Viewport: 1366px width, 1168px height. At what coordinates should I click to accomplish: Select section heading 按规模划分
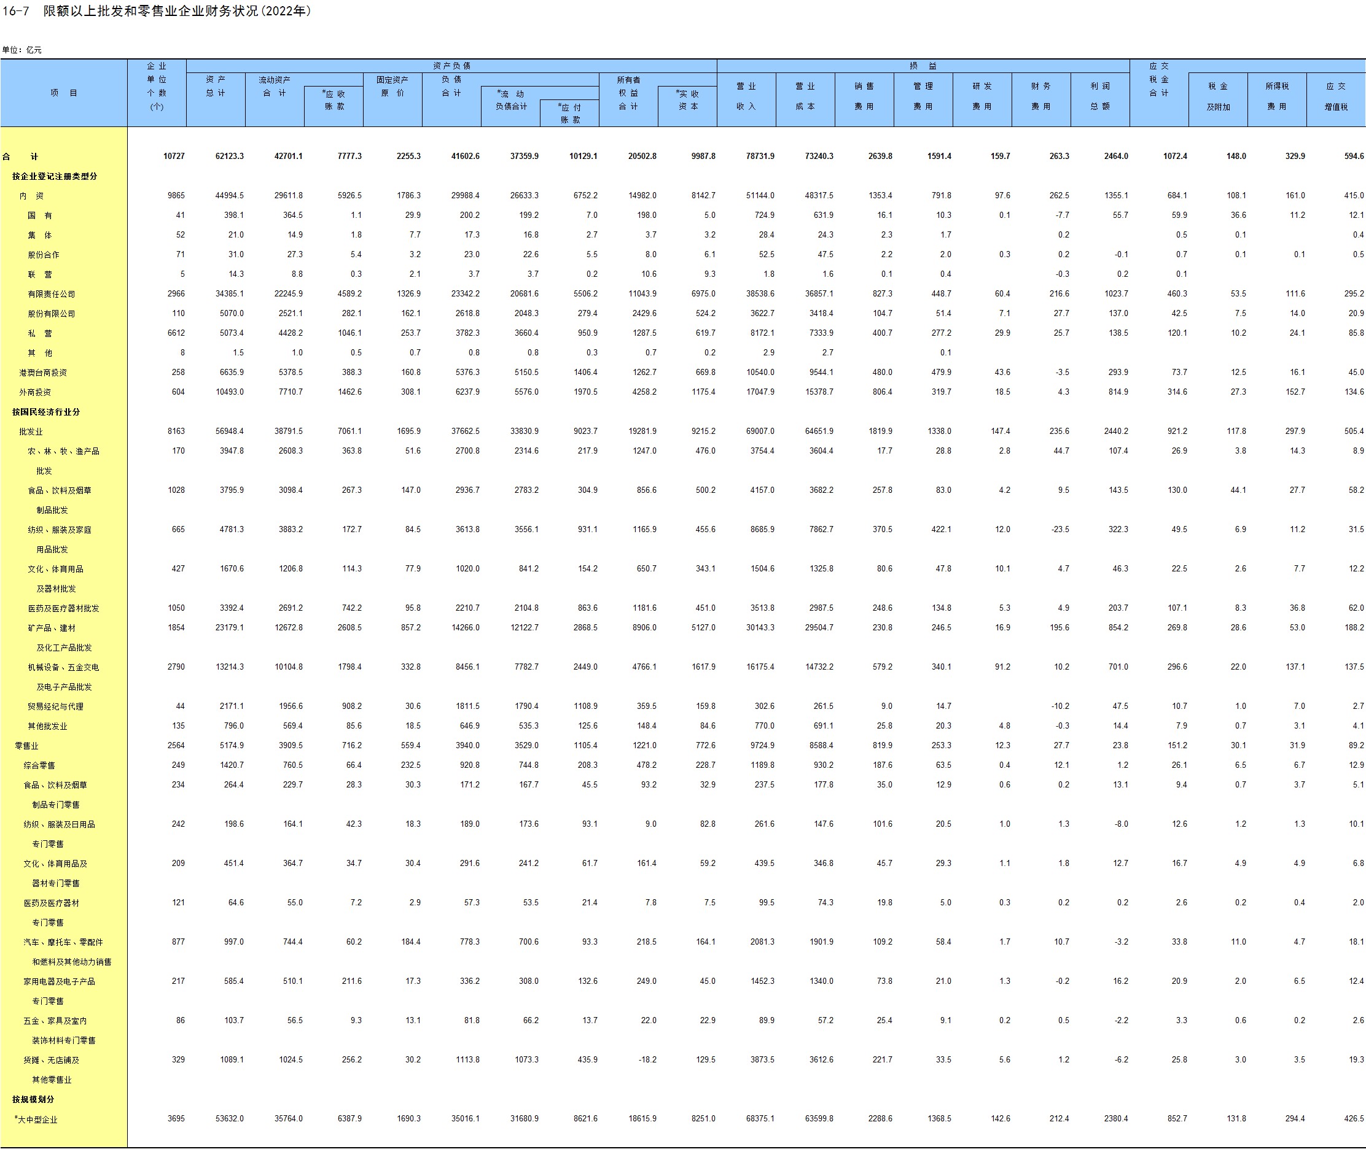(x=33, y=1099)
